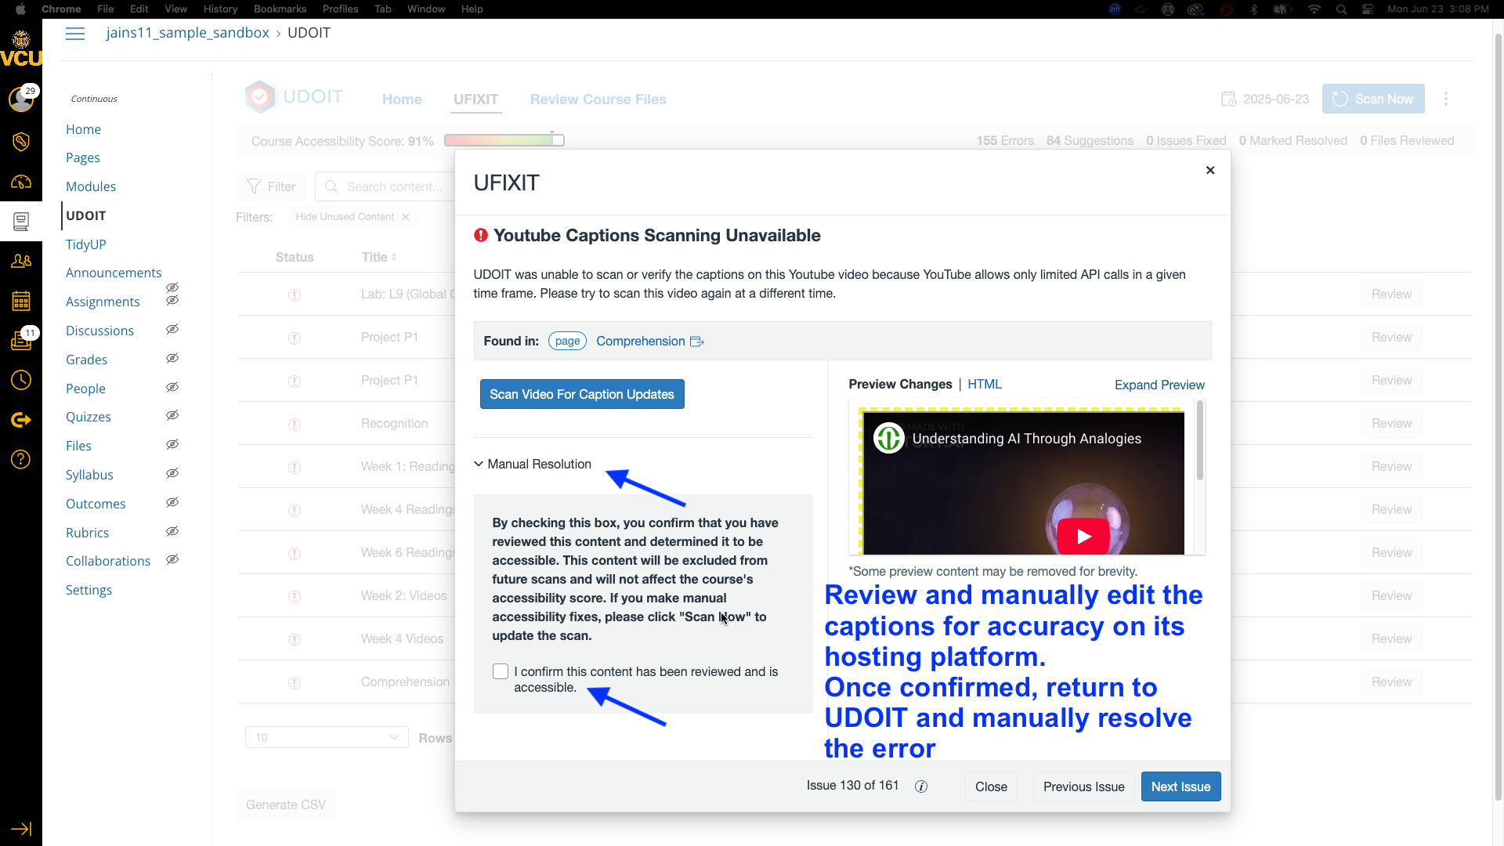This screenshot has height=846, width=1504.
Task: Open the Chrome History menu
Action: click(220, 9)
